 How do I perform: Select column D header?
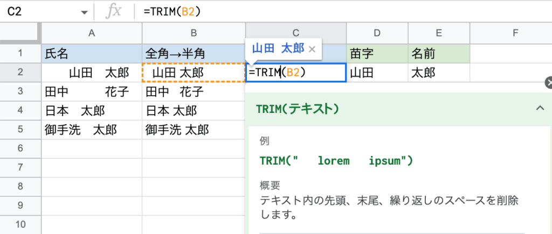click(x=377, y=33)
